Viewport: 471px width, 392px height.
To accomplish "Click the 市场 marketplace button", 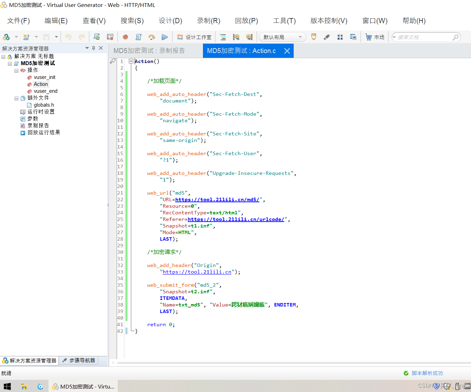I will (375, 37).
